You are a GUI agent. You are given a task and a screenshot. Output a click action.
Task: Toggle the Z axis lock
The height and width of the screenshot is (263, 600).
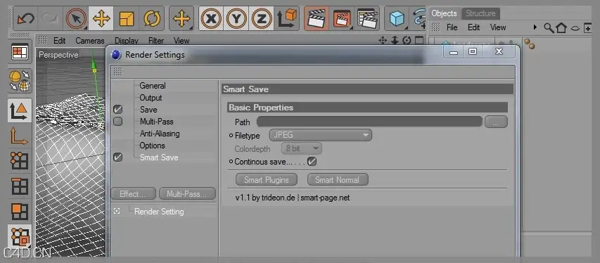[x=262, y=18]
